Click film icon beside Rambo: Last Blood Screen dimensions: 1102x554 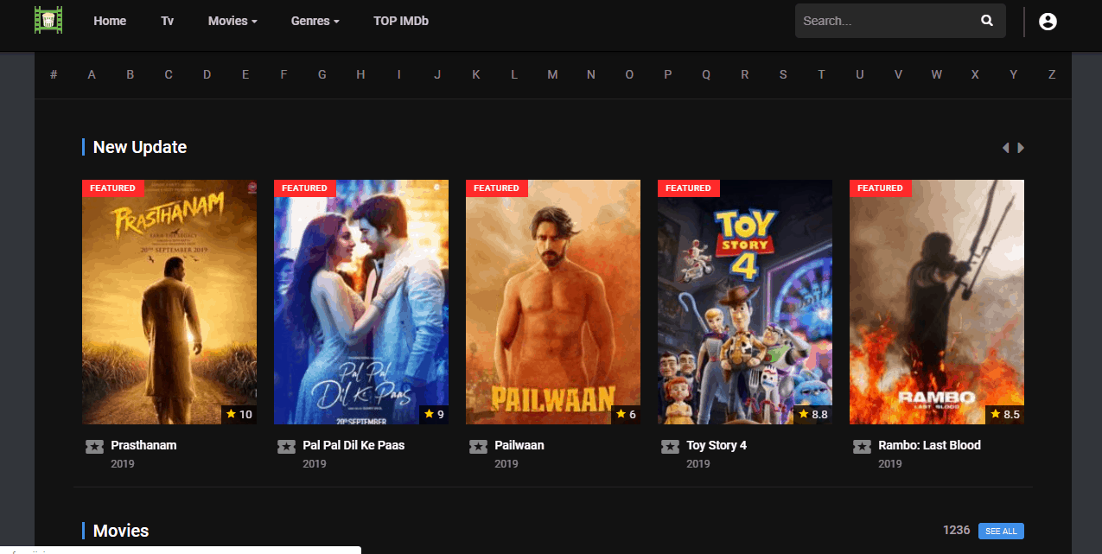(862, 446)
